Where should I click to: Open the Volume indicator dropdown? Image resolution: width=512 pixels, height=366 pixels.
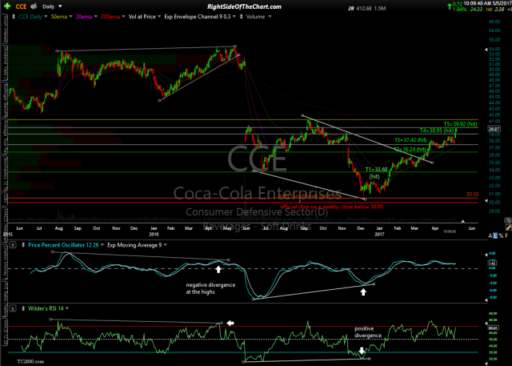270,17
